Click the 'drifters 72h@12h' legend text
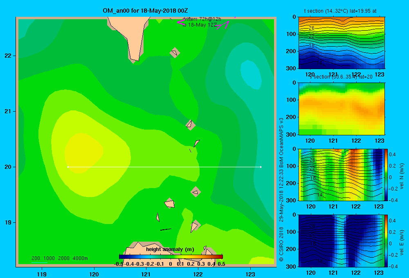Screen dimensions: 409x278 [202, 19]
